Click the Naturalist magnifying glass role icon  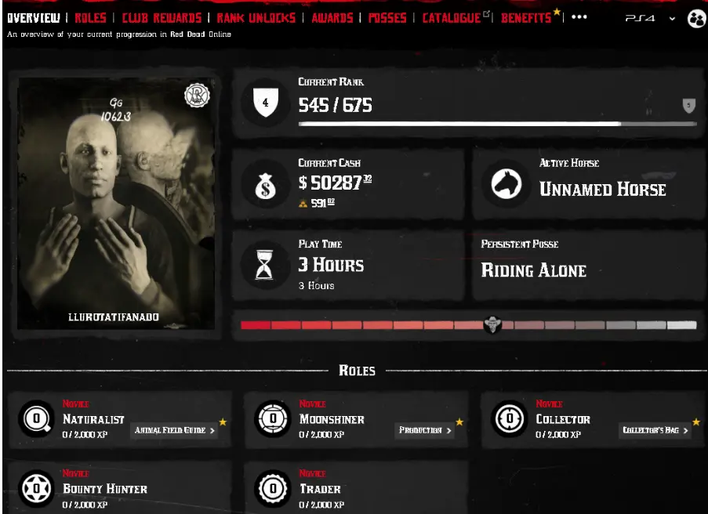click(x=37, y=418)
